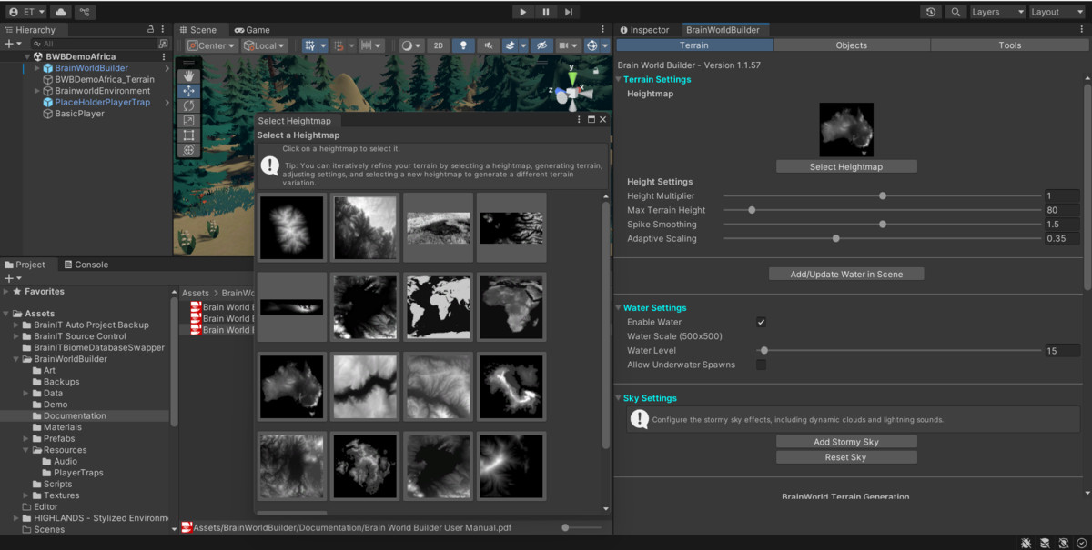Toggle scene lighting bulb
The width and height of the screenshot is (1092, 550).
[x=463, y=45]
